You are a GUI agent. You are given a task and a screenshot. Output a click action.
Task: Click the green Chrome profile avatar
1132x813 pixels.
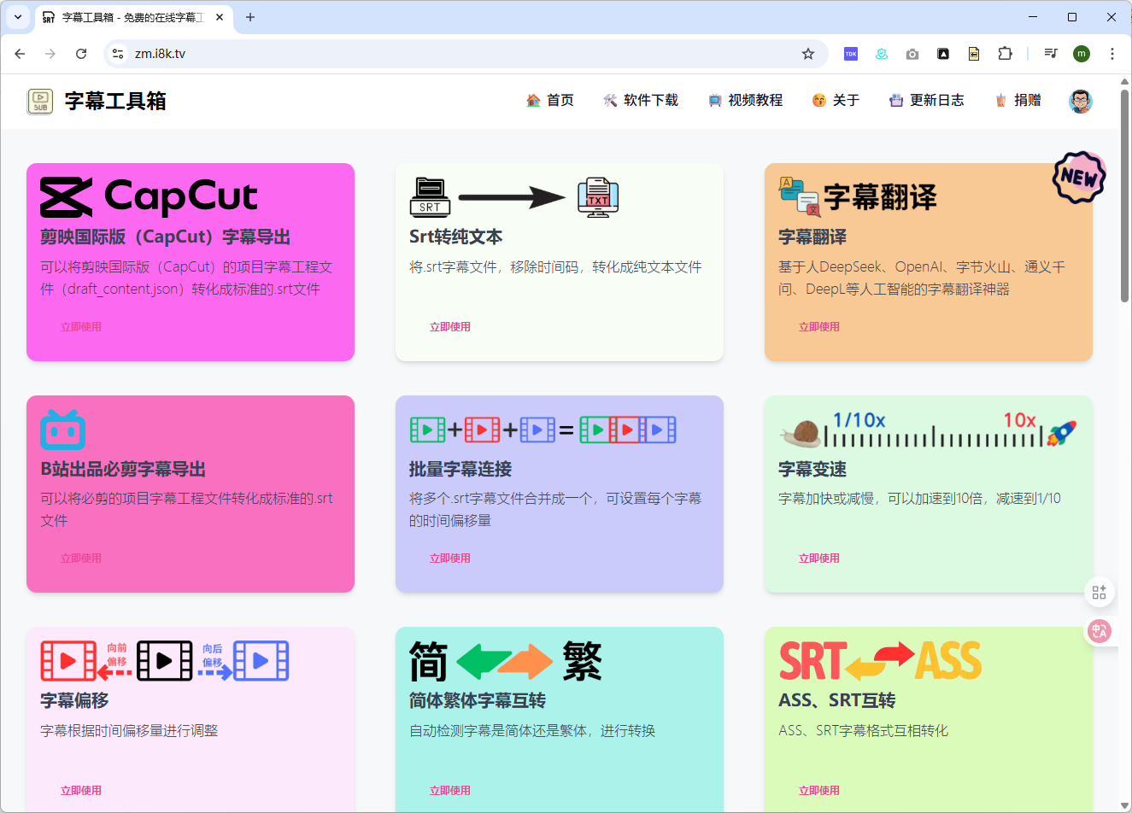pos(1082,54)
